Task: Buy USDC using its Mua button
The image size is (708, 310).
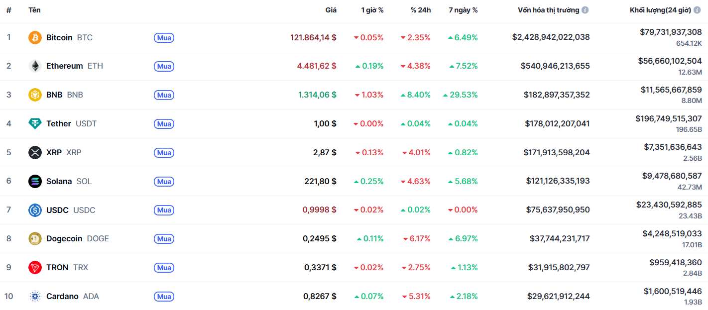Action: point(164,210)
